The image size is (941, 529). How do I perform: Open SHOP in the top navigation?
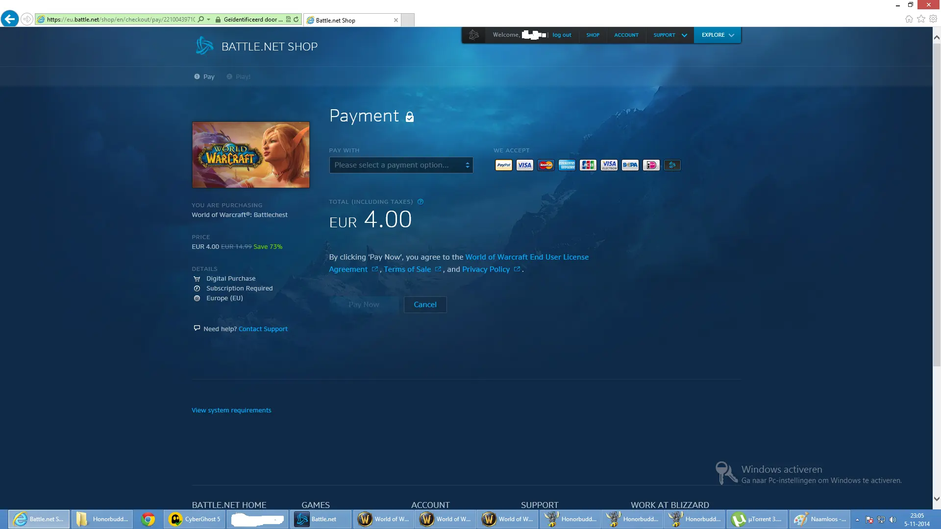pyautogui.click(x=593, y=35)
